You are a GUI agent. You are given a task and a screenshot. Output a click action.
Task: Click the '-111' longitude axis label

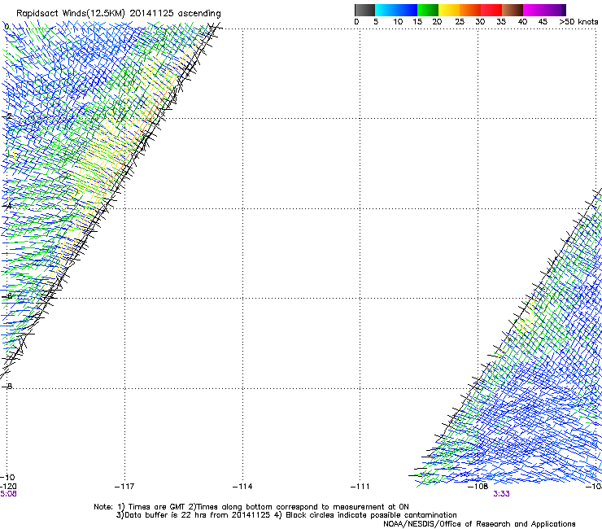click(x=360, y=487)
